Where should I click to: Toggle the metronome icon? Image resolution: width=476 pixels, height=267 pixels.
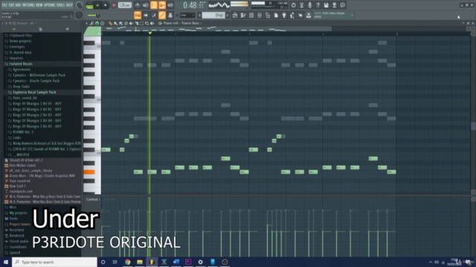138,5
